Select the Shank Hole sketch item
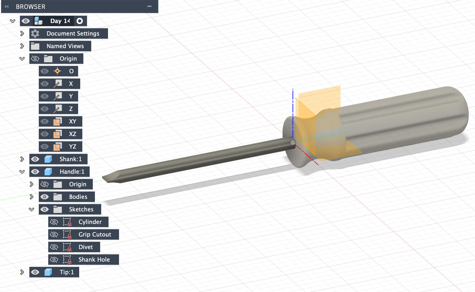 pyautogui.click(x=94, y=260)
